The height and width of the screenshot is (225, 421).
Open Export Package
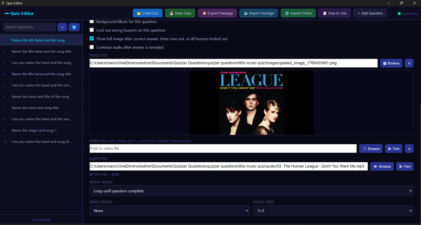217,13
